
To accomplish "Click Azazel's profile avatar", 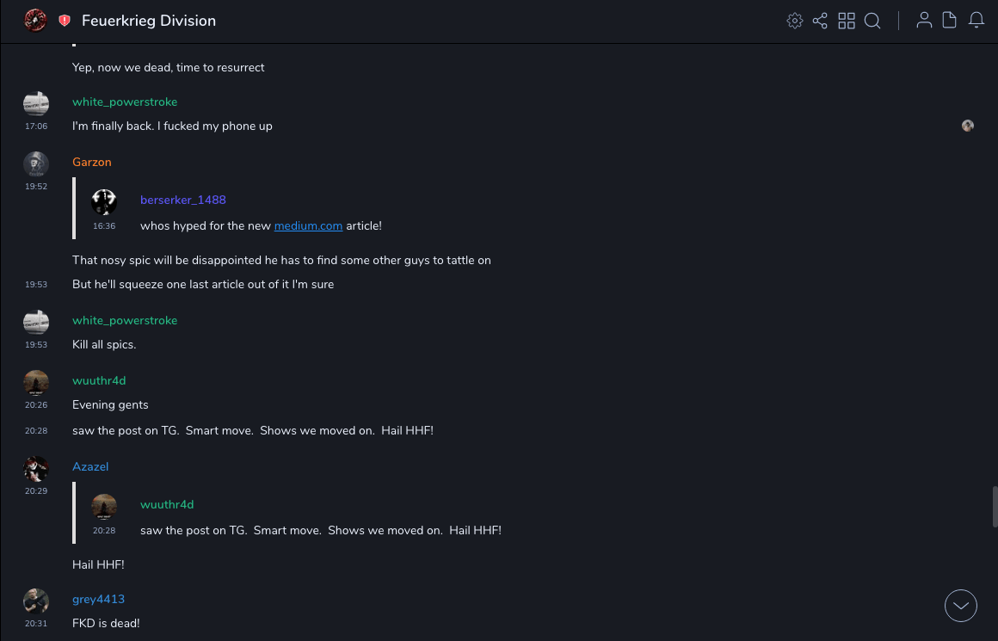I will (36, 468).
